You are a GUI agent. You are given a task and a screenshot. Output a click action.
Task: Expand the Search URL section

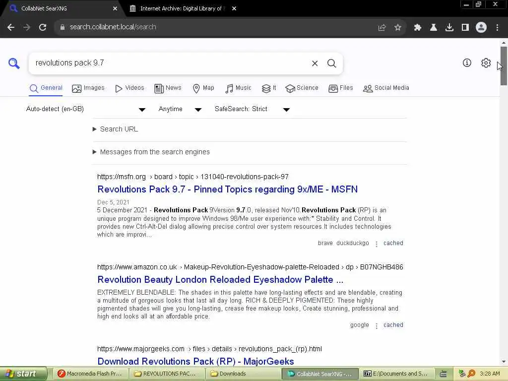coord(115,129)
